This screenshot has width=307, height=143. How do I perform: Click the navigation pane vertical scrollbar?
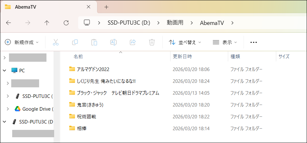[x=57, y=97]
